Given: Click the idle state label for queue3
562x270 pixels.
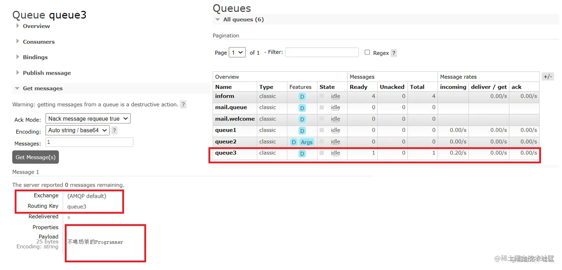Looking at the screenshot, I should click(x=336, y=153).
